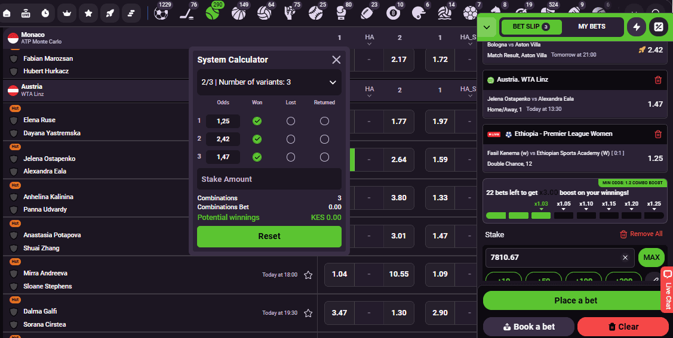Switch to BET SLIP tab
The width and height of the screenshot is (673, 338).
pos(531,27)
